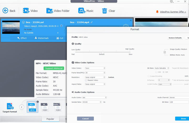Click the add Video icon
This screenshot has height=123, width=189.
(26, 11)
